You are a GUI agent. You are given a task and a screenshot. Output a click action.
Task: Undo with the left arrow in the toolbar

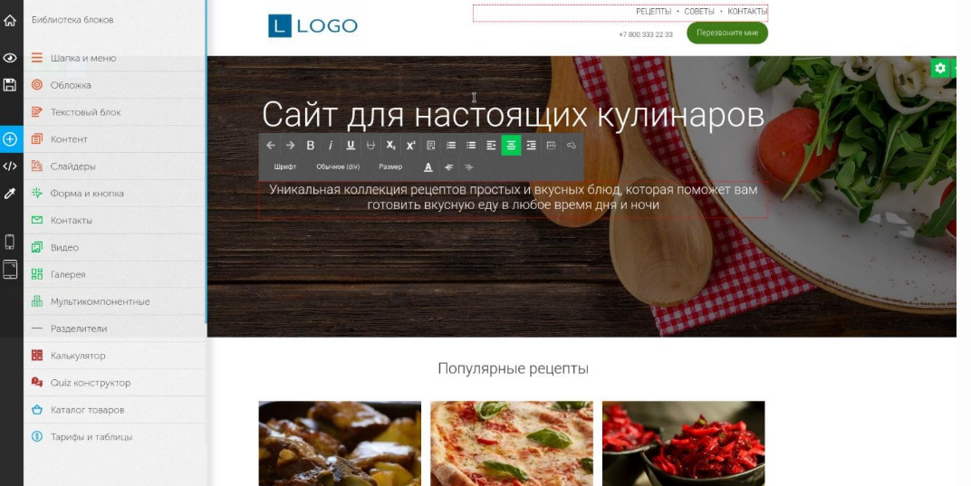coord(271,146)
